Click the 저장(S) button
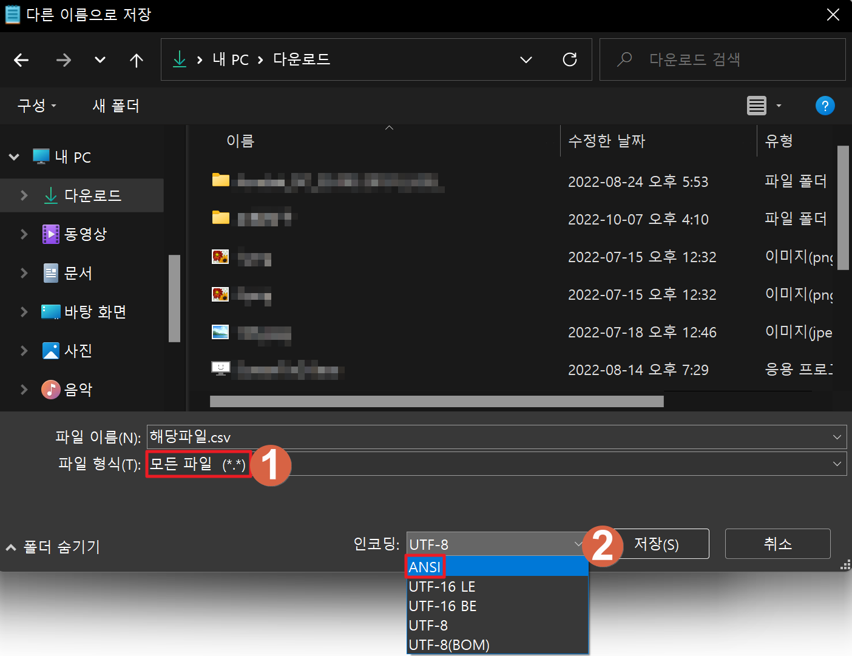 [x=657, y=544]
